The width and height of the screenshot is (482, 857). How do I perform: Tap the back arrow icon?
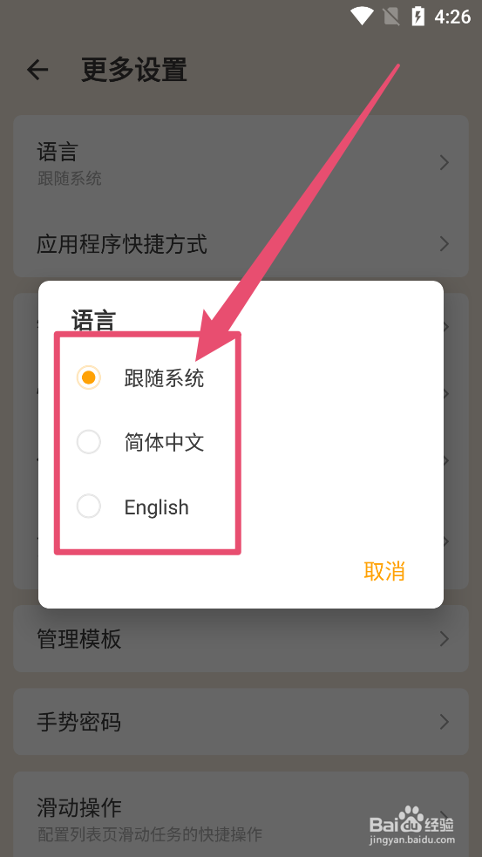tap(37, 70)
